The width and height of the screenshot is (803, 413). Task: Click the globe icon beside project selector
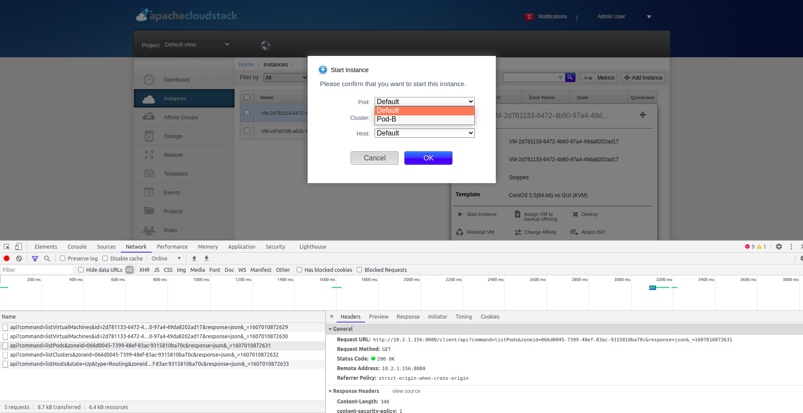[265, 45]
